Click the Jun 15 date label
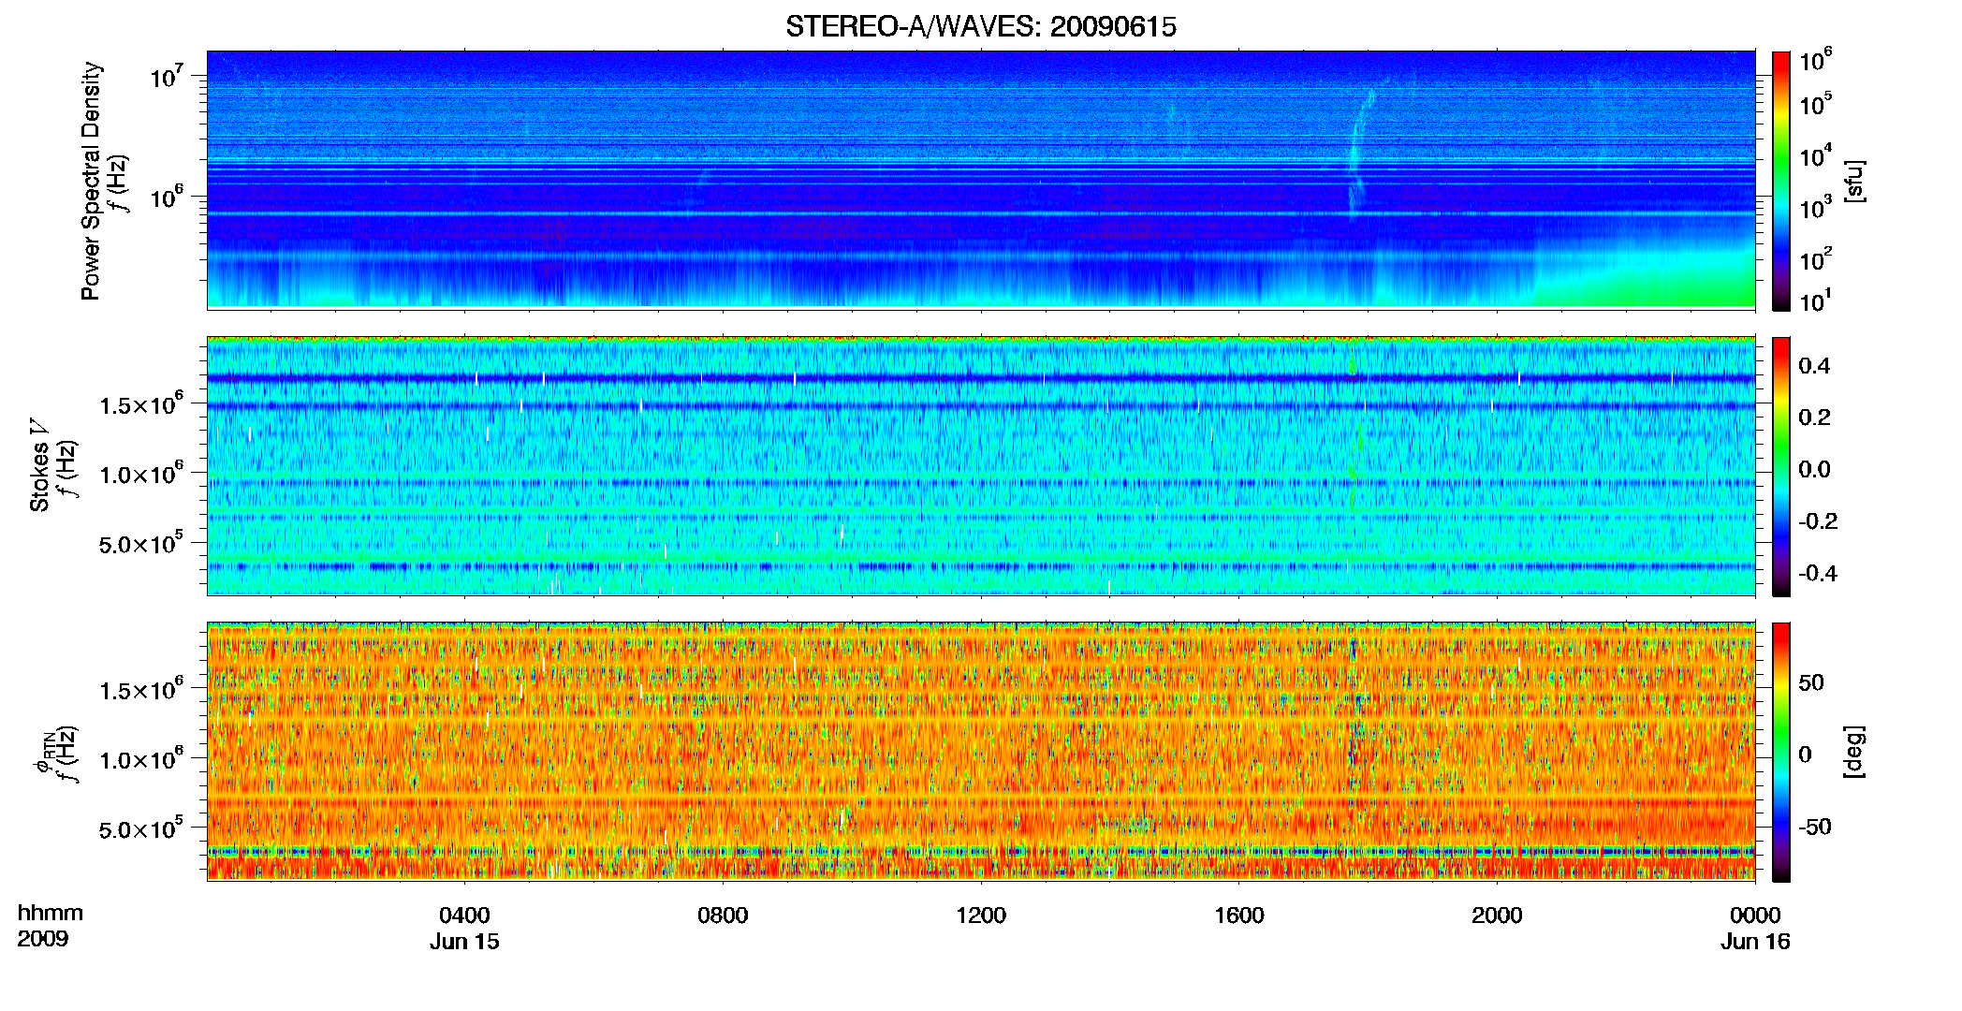1962x1011 pixels. point(465,942)
